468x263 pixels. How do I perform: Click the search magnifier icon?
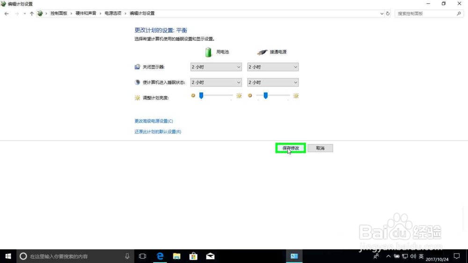point(459,14)
